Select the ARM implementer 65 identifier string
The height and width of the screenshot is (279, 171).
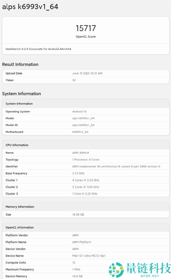(116, 166)
